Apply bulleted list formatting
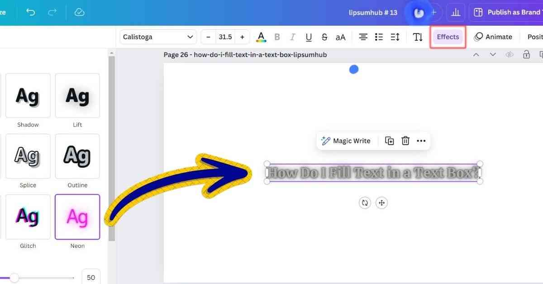 pos(379,37)
